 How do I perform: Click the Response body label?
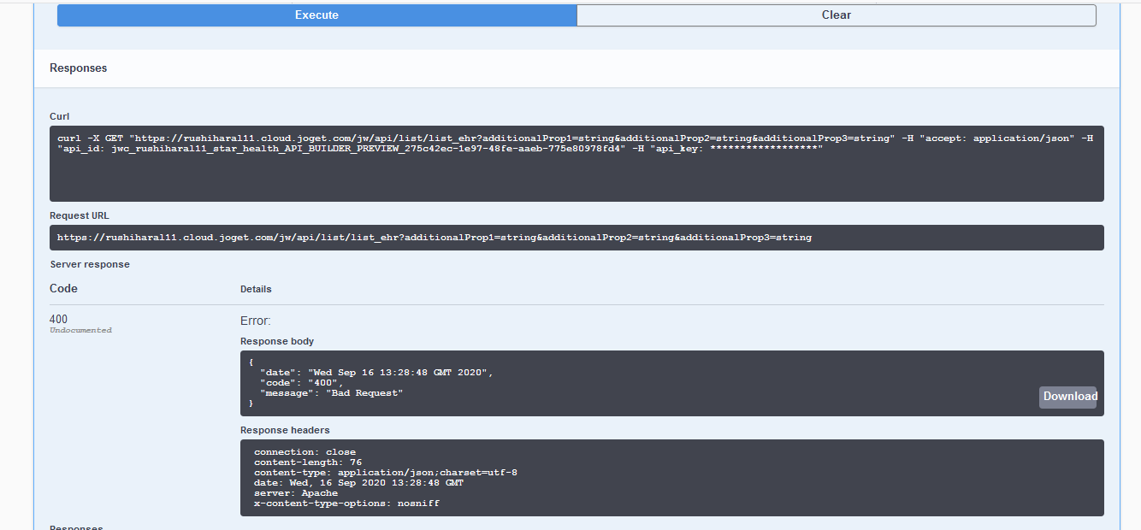pos(277,341)
